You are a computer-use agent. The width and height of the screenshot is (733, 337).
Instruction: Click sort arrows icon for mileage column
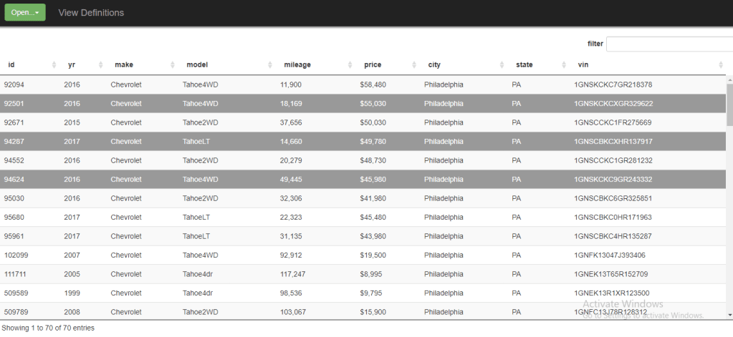click(350, 65)
